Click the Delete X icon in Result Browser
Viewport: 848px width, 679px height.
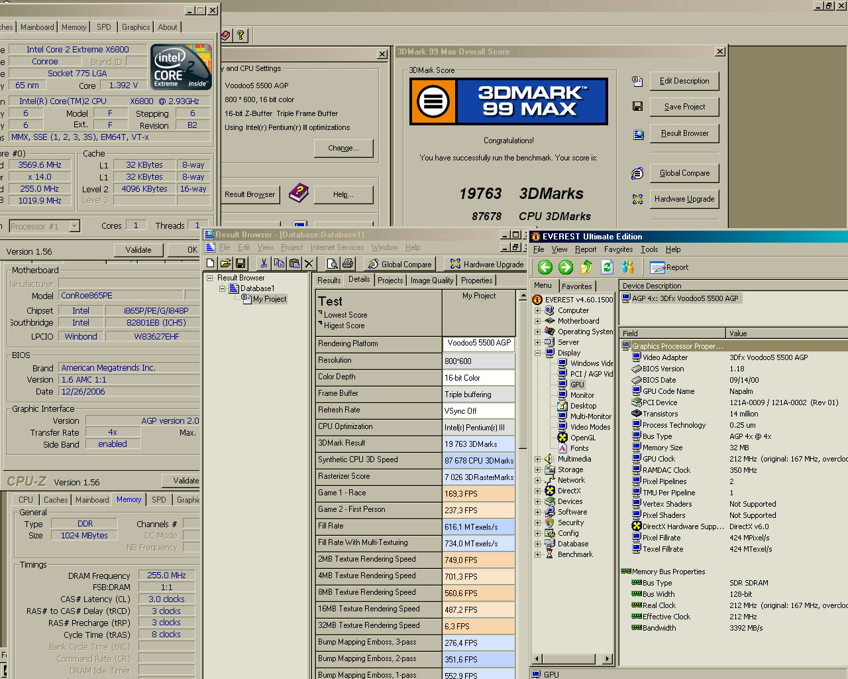click(309, 264)
